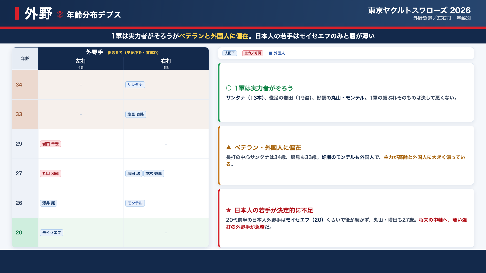The width and height of the screenshot is (486, 273).
Task: Click the 岩田 幸宏 player tag
Action: coord(50,144)
